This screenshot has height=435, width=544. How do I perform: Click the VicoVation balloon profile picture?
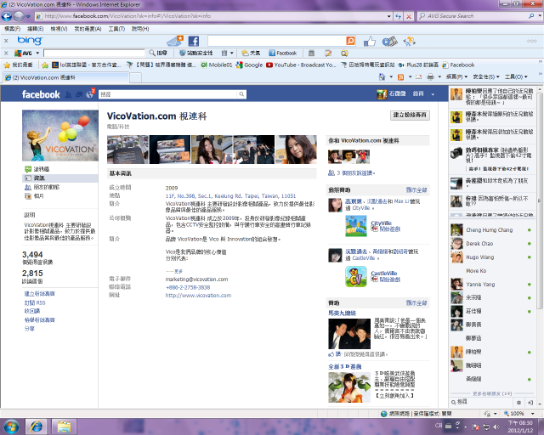(x=60, y=136)
